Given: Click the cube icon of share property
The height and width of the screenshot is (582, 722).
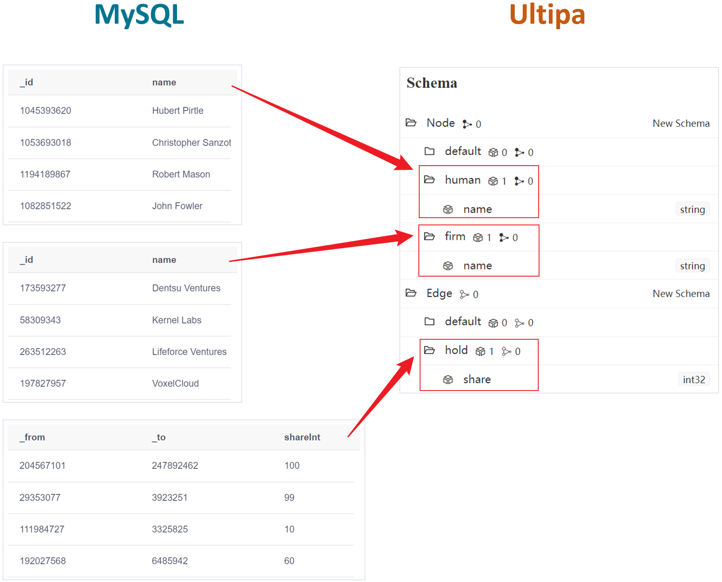Looking at the screenshot, I should (448, 380).
